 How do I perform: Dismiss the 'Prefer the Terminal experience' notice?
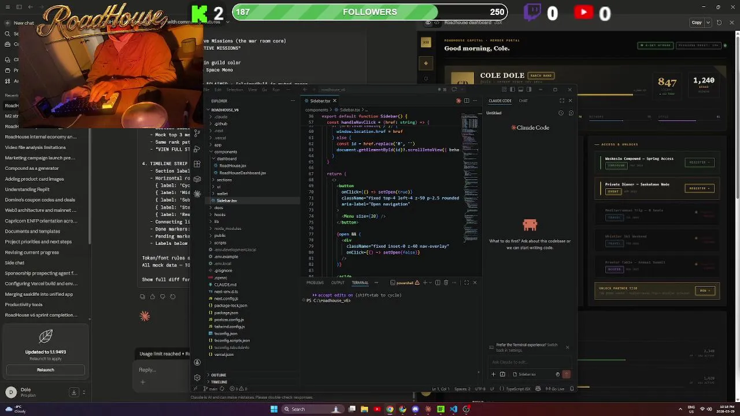(x=567, y=347)
